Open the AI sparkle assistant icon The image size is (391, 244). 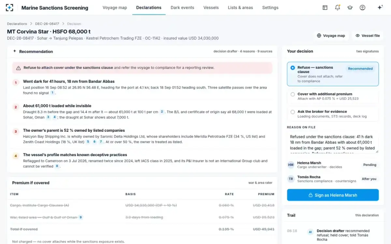380,7
